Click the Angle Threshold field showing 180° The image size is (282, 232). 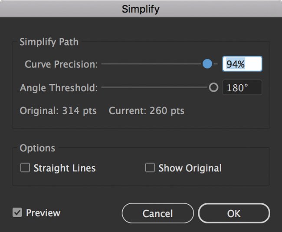coord(242,87)
